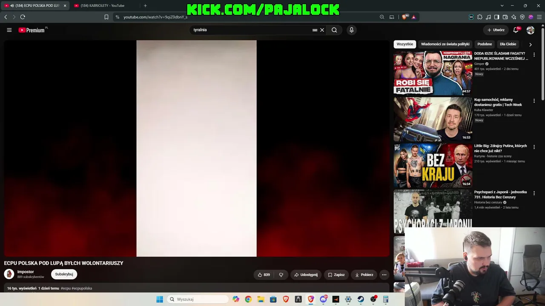Viewport: 545px width, 306px height.
Task: Click the #ecpupolska hashtag link
Action: (x=82, y=288)
